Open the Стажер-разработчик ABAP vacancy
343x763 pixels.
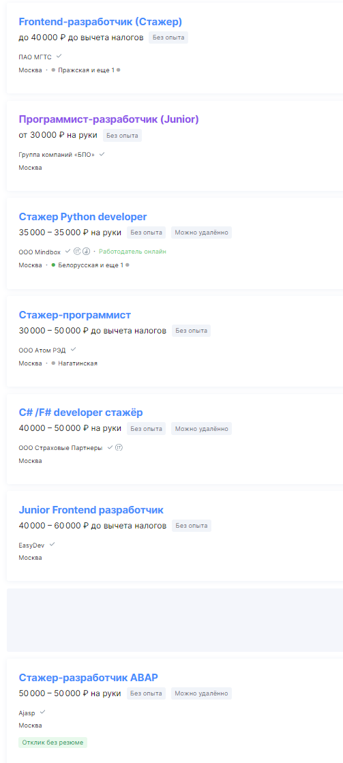click(88, 677)
